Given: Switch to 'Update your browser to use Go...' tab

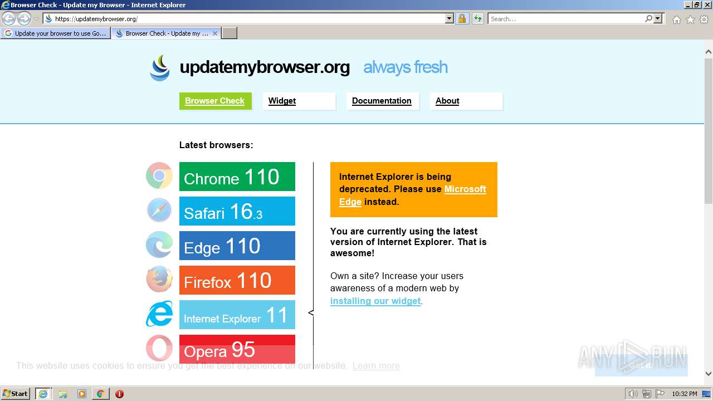Looking at the screenshot, I should [55, 33].
